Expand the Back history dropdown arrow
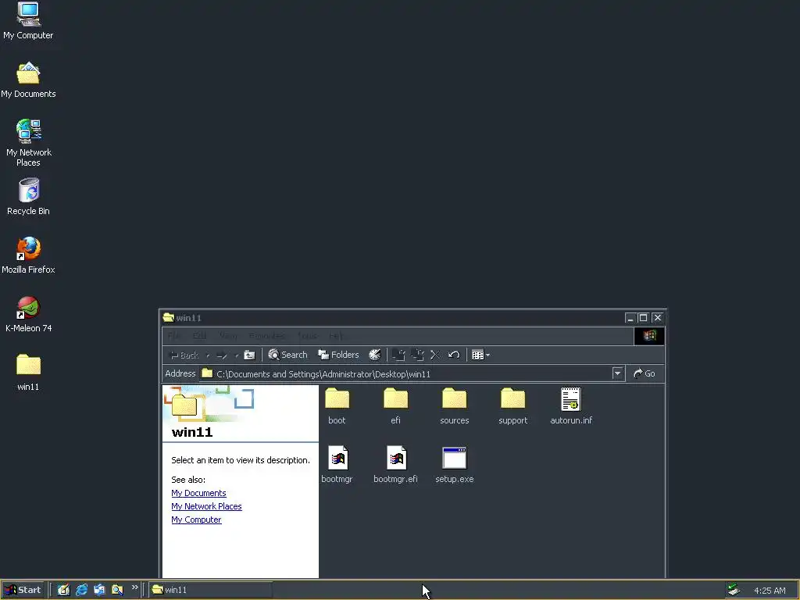Viewport: 800px width, 600px height. point(208,355)
